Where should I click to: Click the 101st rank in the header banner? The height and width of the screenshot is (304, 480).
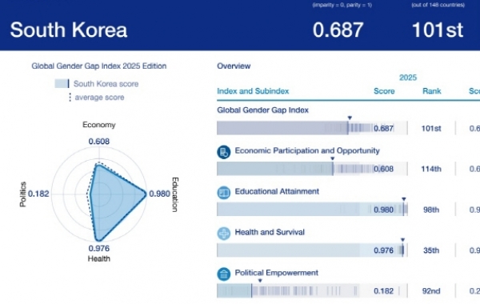[438, 30]
